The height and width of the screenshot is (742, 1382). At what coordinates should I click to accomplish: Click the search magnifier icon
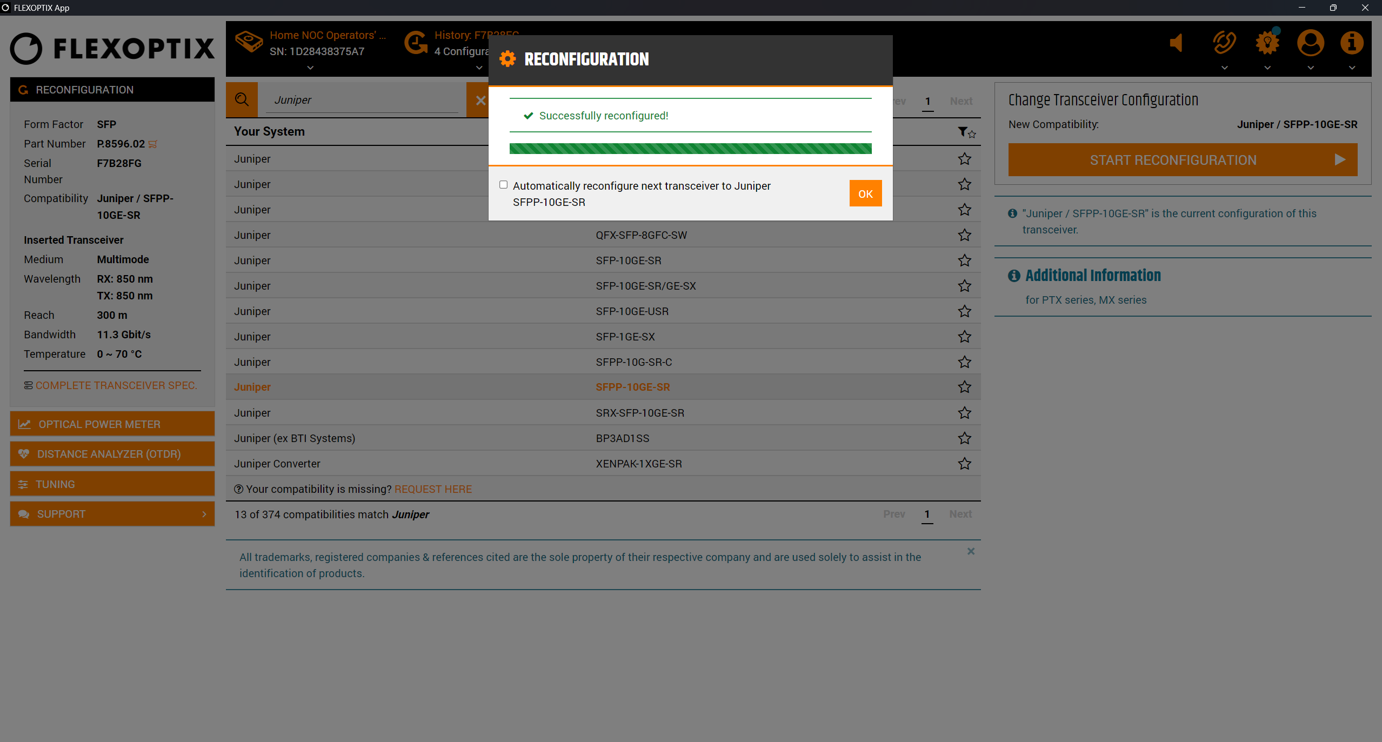point(242,100)
